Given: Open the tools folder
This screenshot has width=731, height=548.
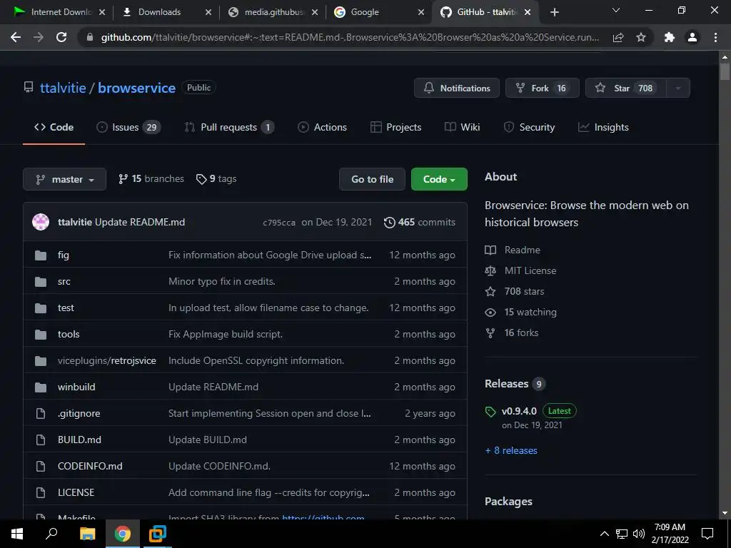Looking at the screenshot, I should point(69,335).
